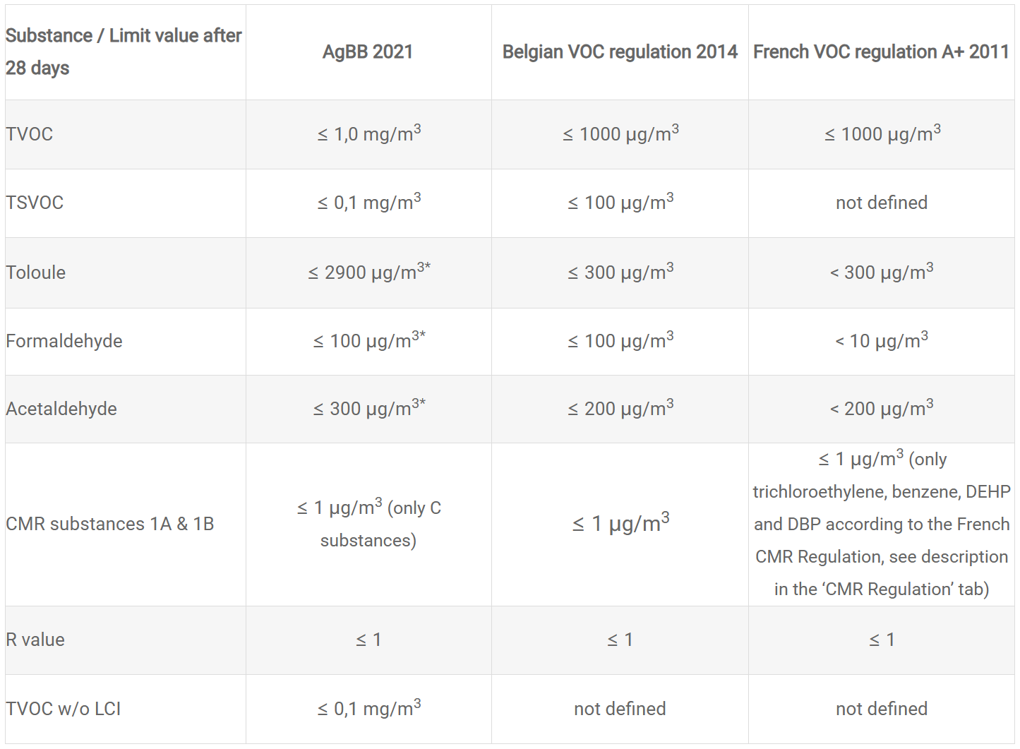Click the R value row label
The height and width of the screenshot is (749, 1020).
click(35, 640)
